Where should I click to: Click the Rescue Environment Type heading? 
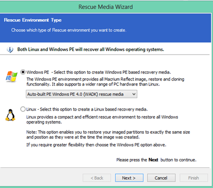point(32,20)
